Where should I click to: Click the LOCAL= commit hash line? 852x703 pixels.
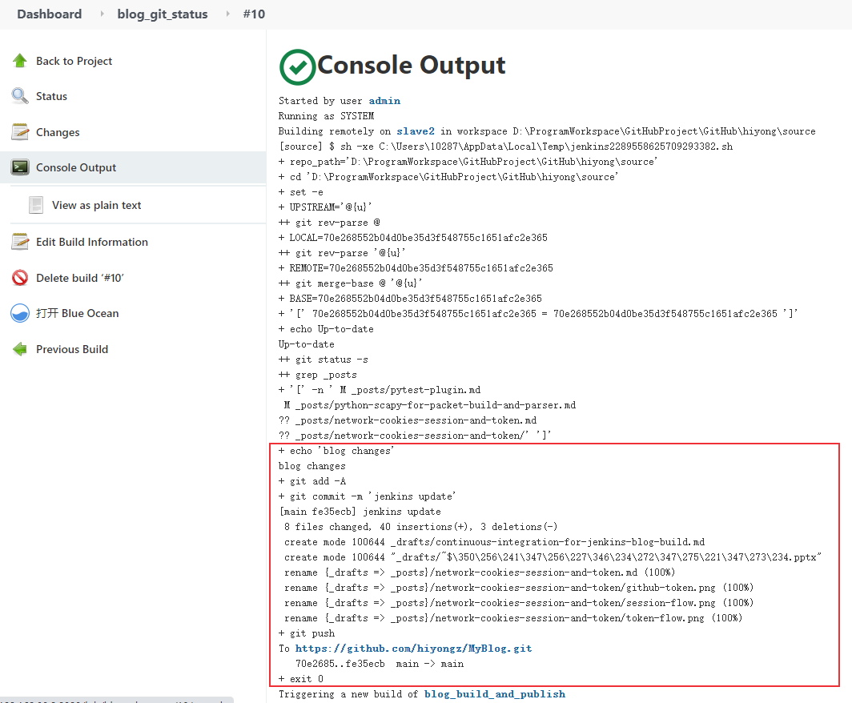[x=413, y=238]
